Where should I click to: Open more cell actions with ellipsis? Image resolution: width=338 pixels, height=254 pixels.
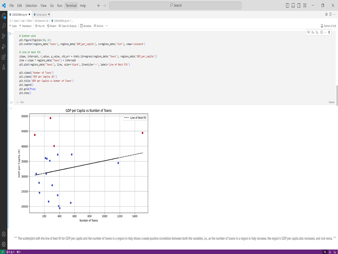click(x=325, y=33)
